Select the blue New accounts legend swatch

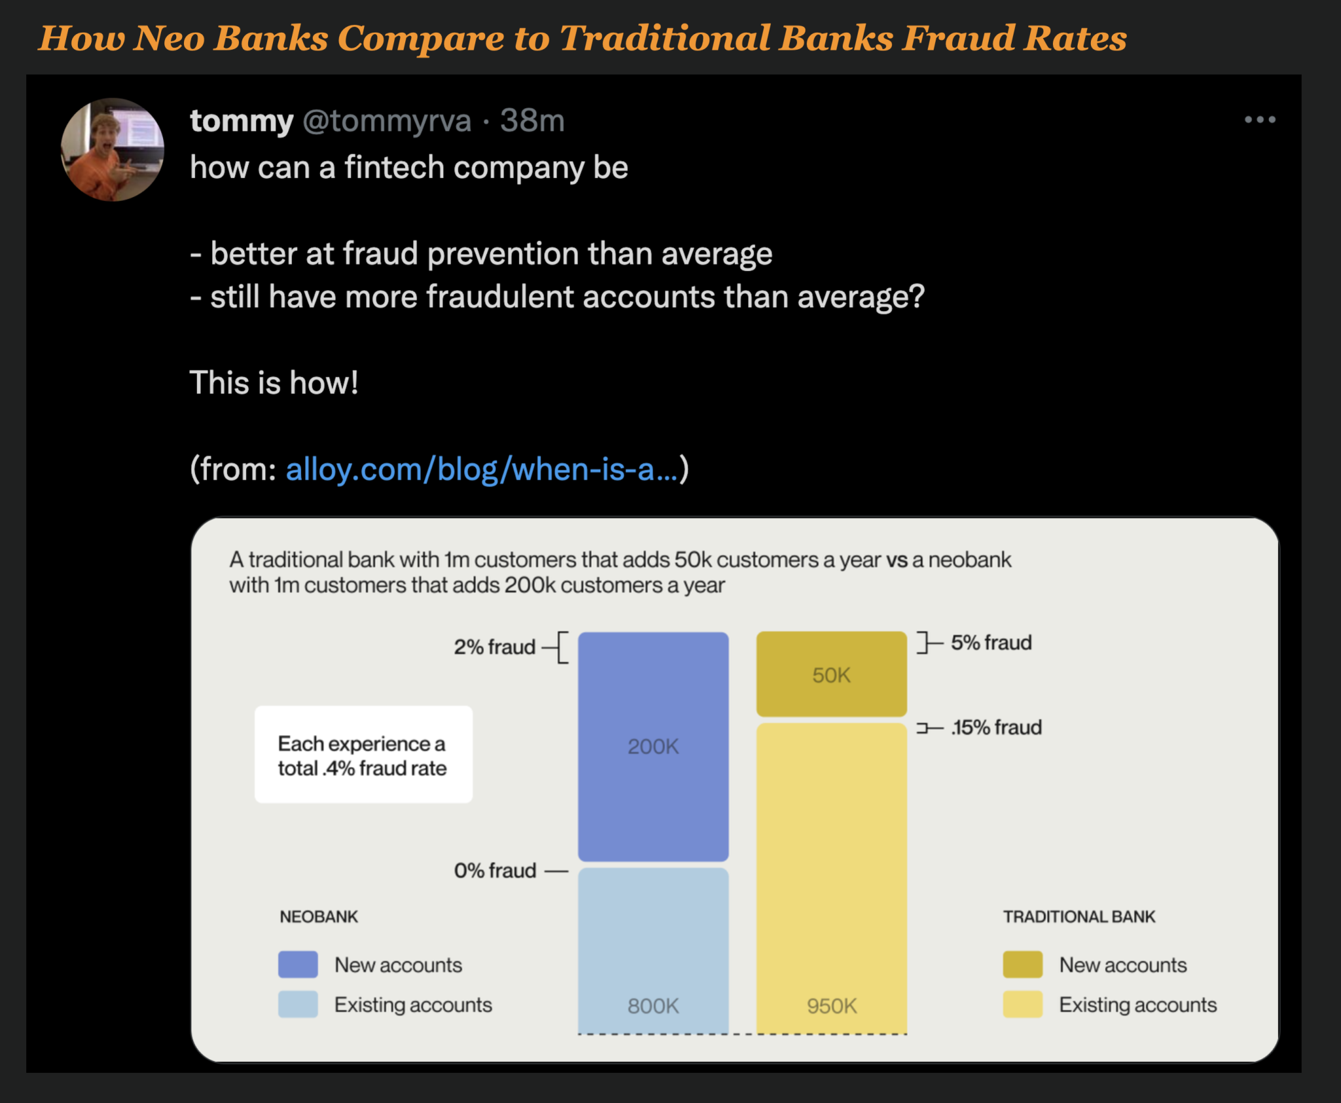coord(298,964)
